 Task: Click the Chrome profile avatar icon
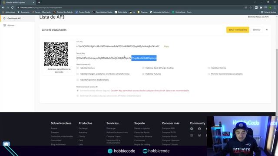click(x=270, y=8)
